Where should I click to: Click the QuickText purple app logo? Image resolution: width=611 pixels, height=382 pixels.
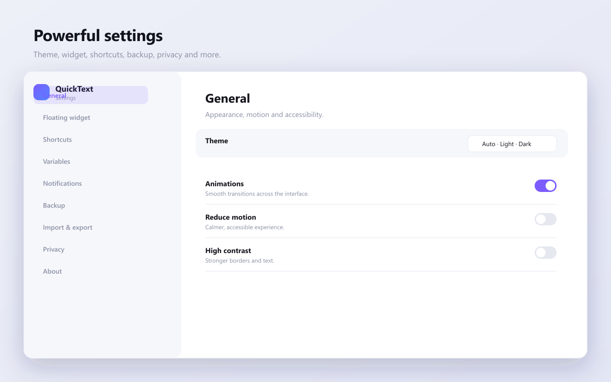click(42, 92)
